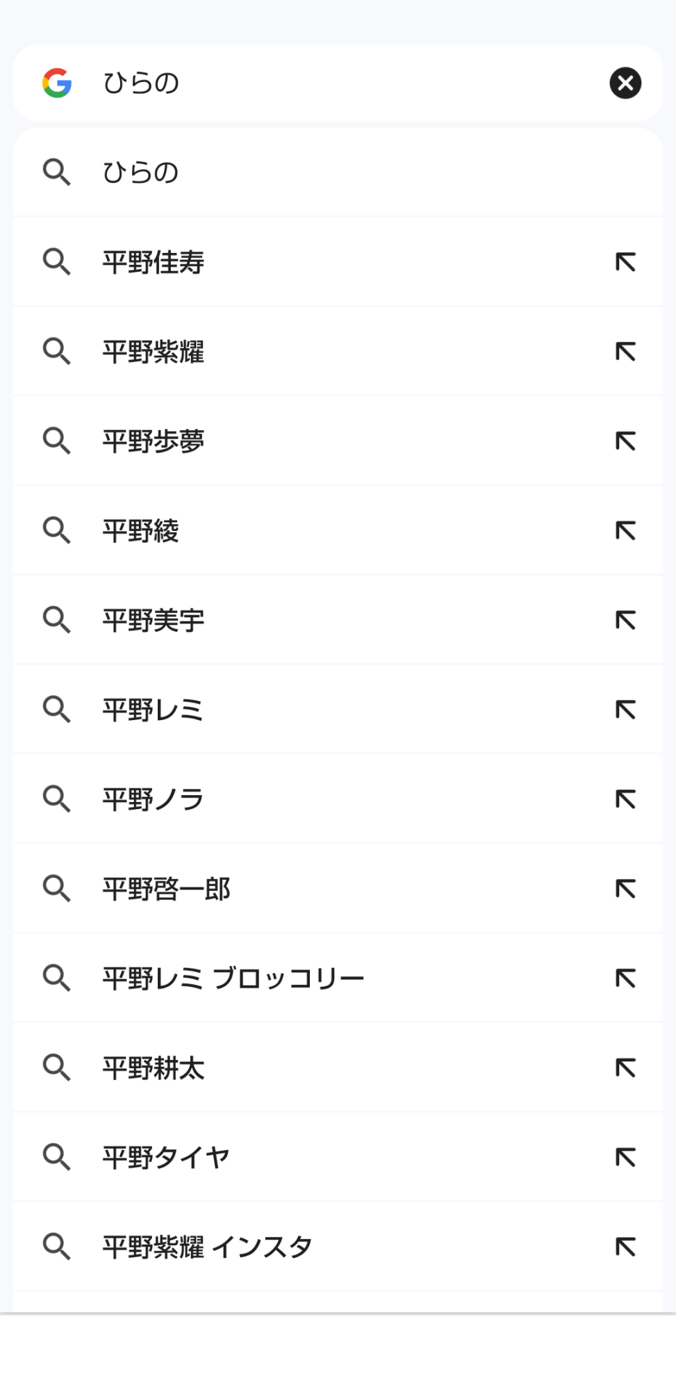Select suggestion 平野耕太
Screen dimensions: 676x1390
(x=154, y=1068)
